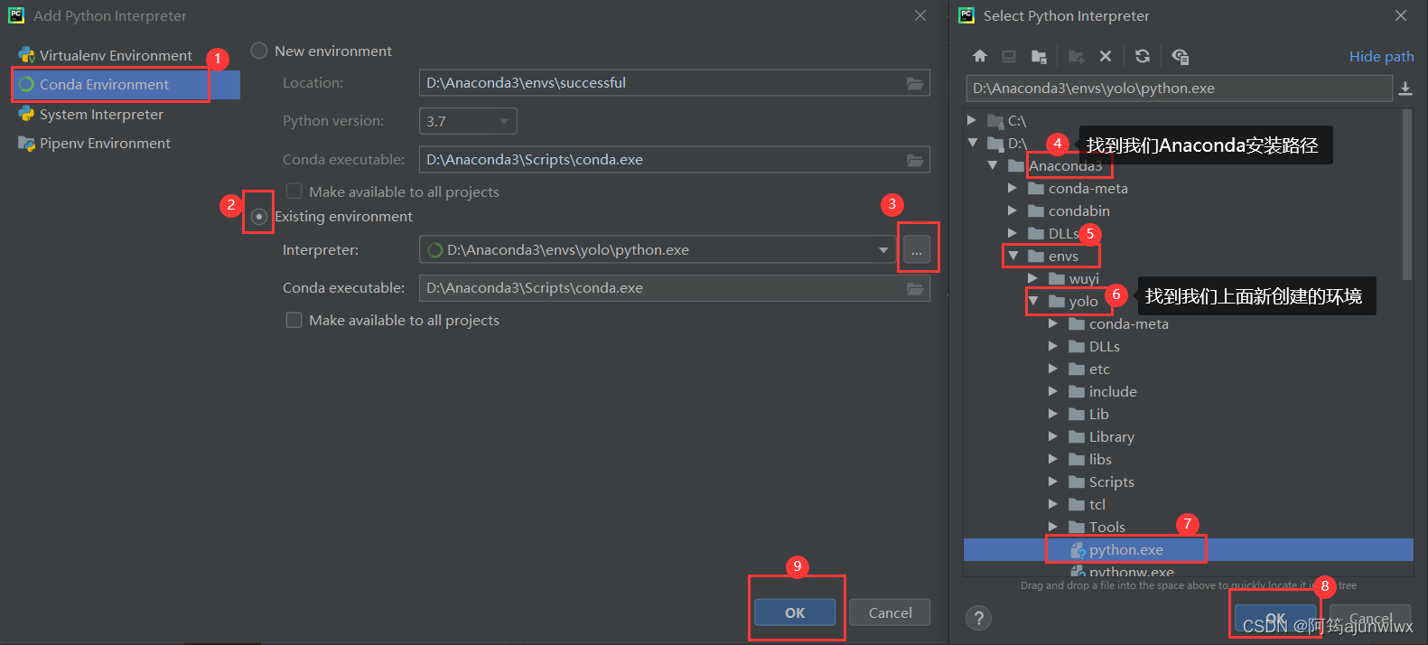
Task: Collapse the yolo folder node
Action: pos(1033,301)
